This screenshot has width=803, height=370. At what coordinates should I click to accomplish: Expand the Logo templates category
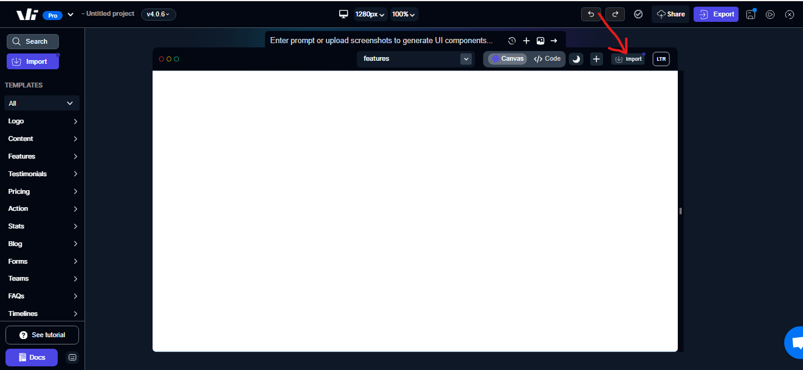tap(42, 122)
